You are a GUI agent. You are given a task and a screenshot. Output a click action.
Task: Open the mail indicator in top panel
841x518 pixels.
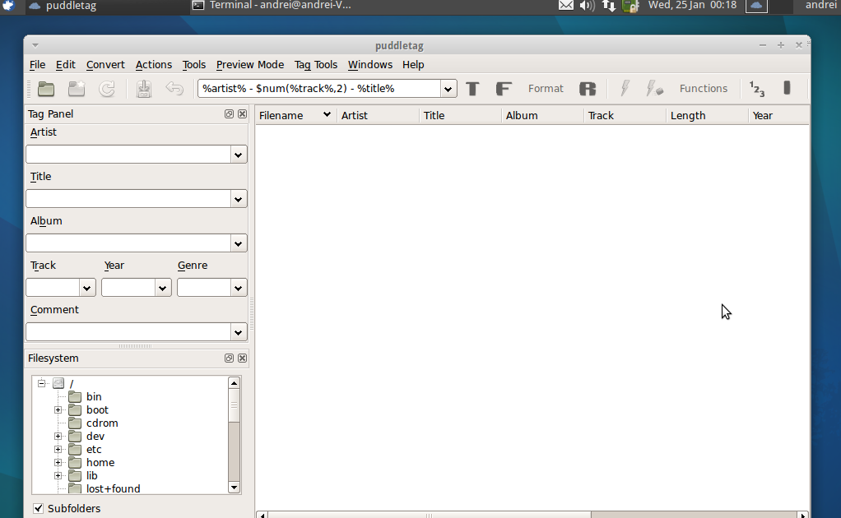pos(566,6)
